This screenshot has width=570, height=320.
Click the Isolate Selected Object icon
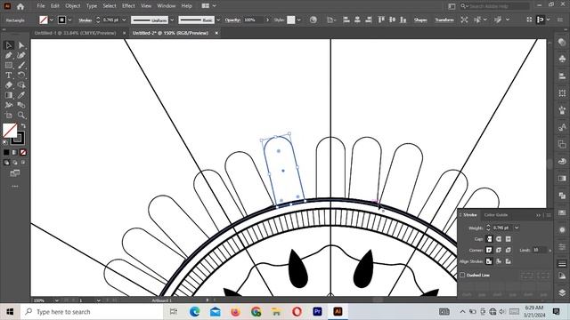pyautogui.click(x=464, y=20)
